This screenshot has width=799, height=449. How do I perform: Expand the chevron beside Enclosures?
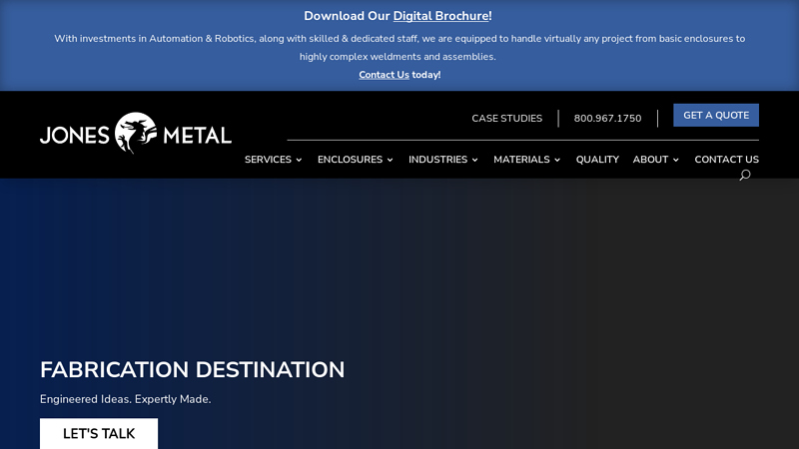pyautogui.click(x=390, y=160)
